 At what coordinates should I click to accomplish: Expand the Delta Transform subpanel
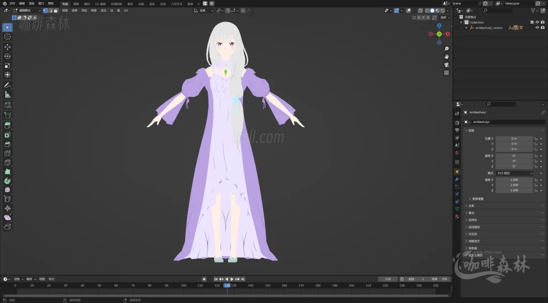[x=477, y=199]
